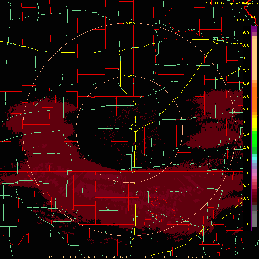The width and height of the screenshot is (259, 259).
Task: Select the 4.2 value on the color scale
Action: (x=246, y=122)
